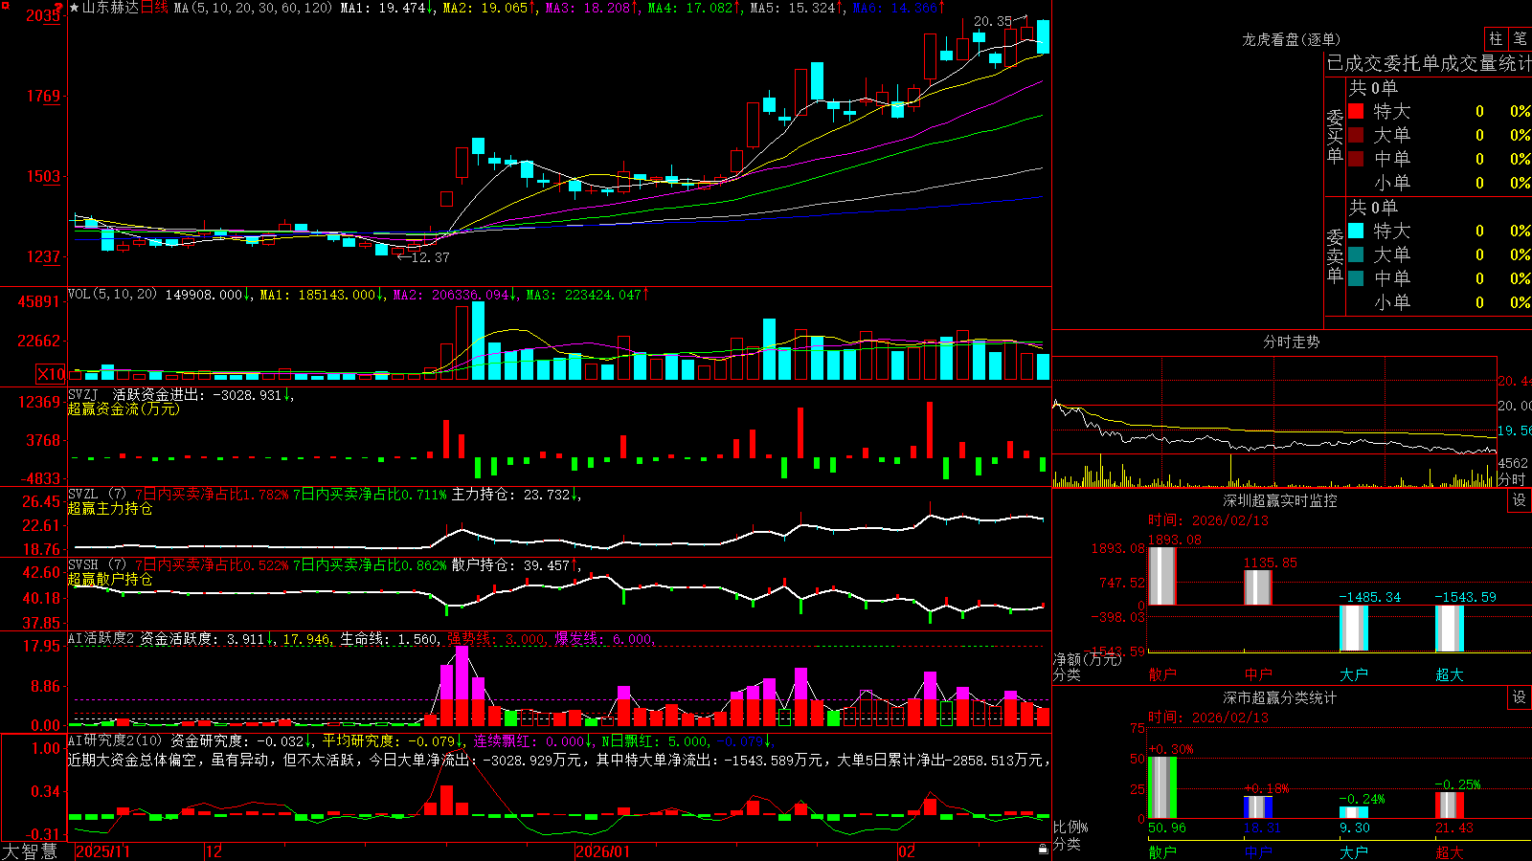Click the 超赢散户持仓 label

coord(110,579)
